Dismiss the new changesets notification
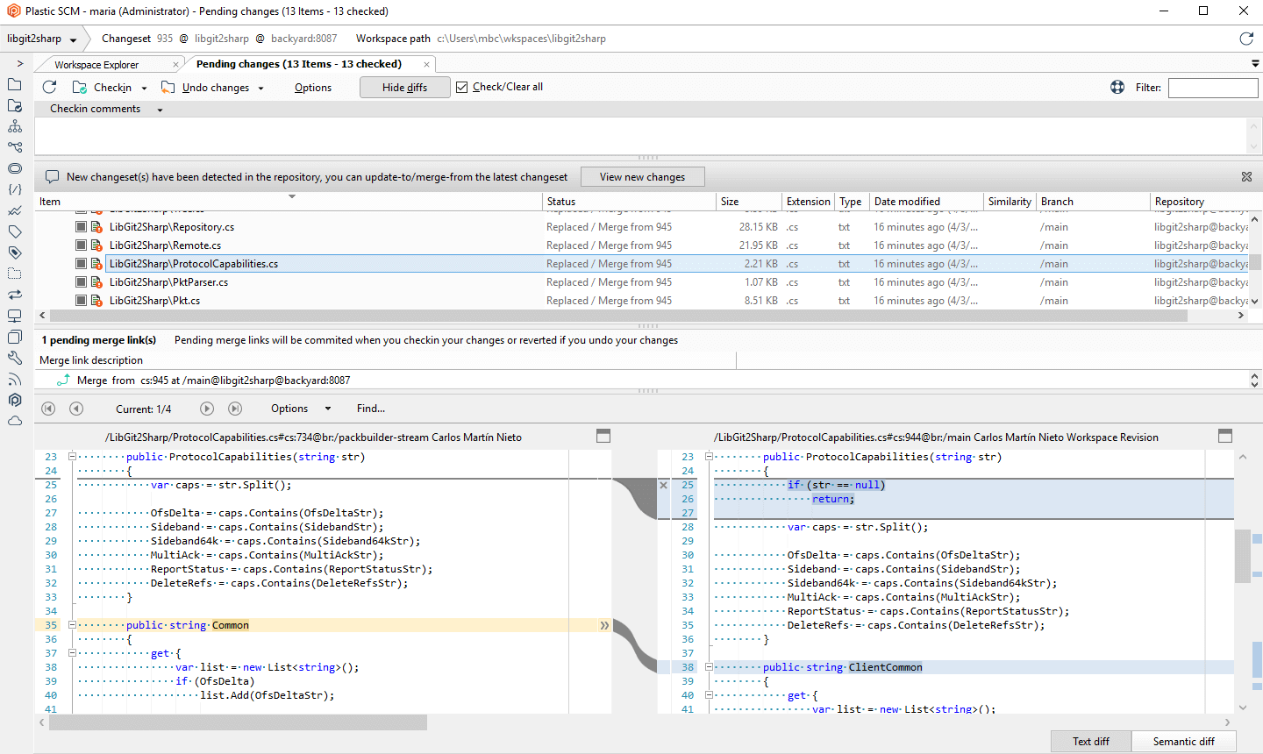Viewport: 1263px width, 754px height. coord(1246,176)
